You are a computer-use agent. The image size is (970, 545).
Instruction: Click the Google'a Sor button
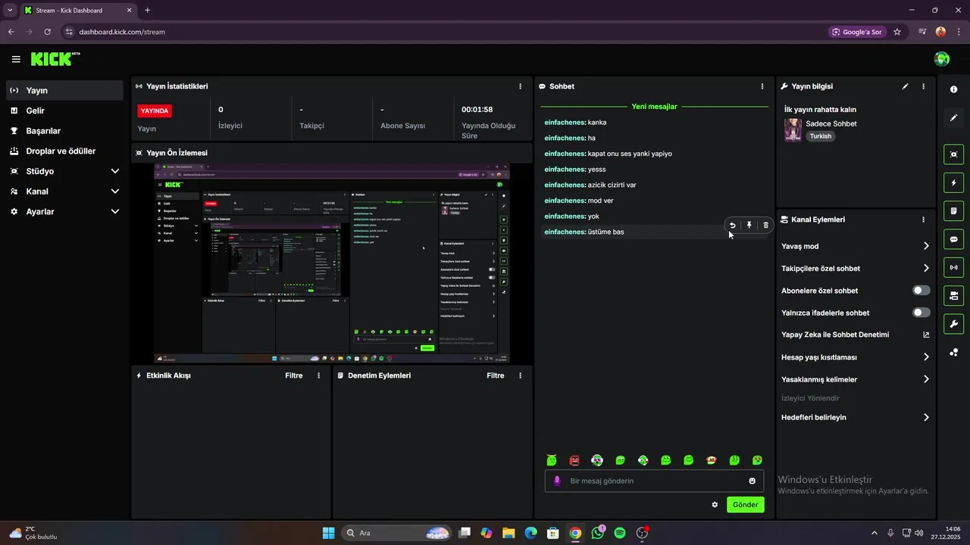[x=857, y=32]
